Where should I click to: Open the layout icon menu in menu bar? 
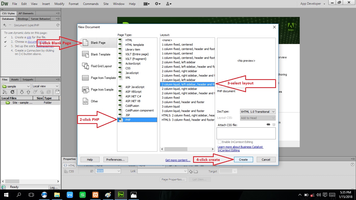tap(147, 4)
